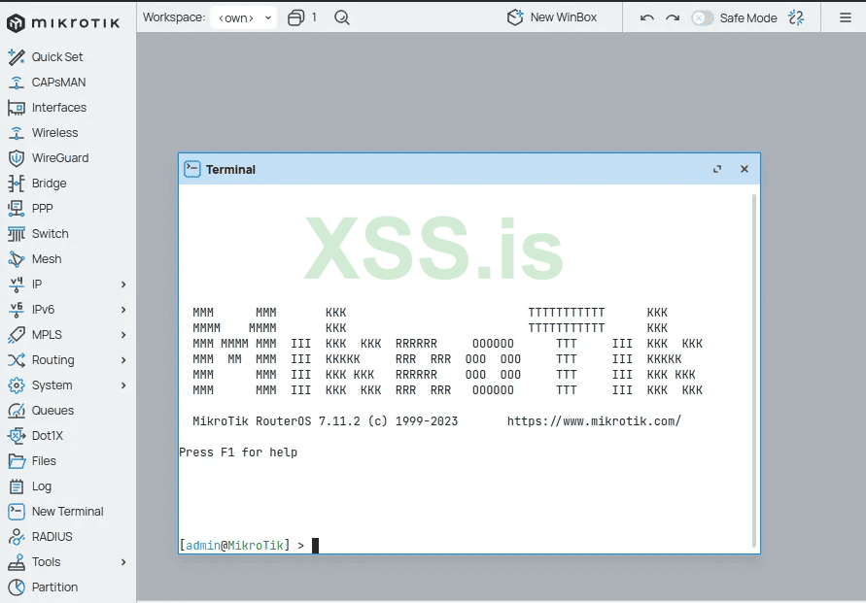Close the Terminal window
Image resolution: width=866 pixels, height=603 pixels.
(x=744, y=169)
